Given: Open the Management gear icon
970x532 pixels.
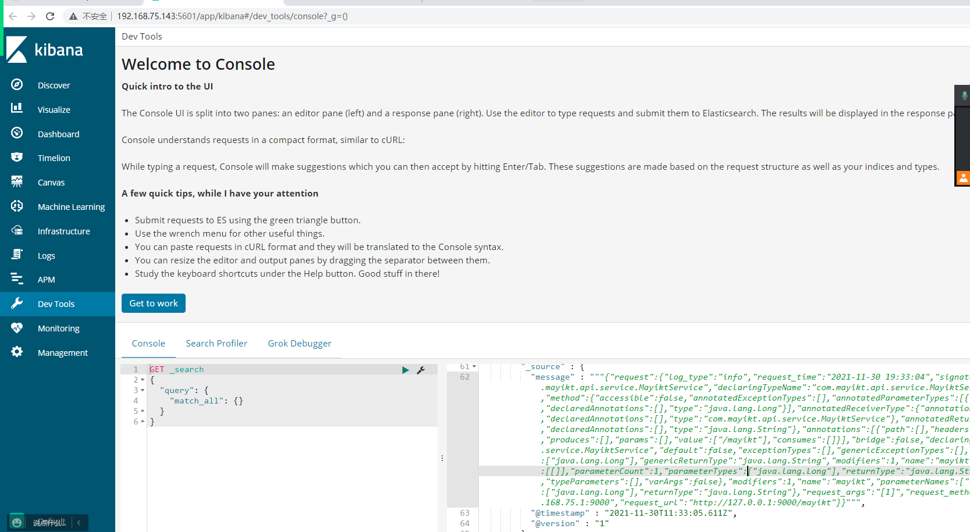Looking at the screenshot, I should 17,352.
